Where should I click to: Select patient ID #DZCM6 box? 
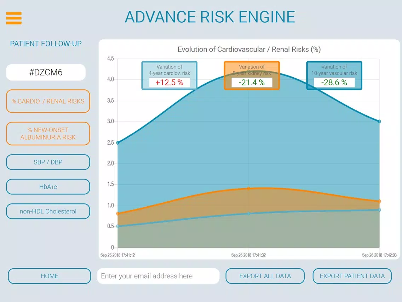point(46,72)
